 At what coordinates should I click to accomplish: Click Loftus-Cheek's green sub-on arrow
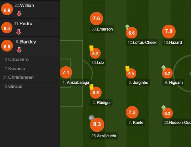127,27
